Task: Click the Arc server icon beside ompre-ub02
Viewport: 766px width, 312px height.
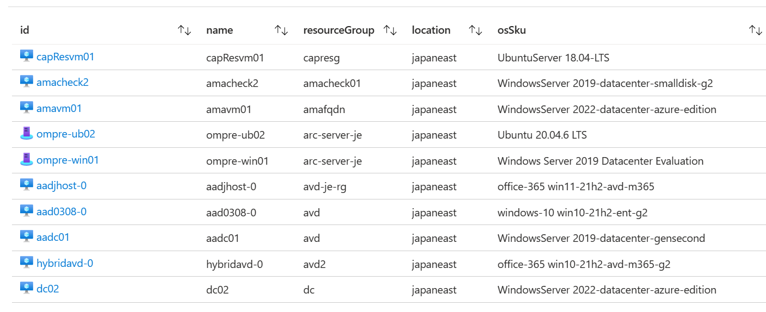Action: pos(27,134)
